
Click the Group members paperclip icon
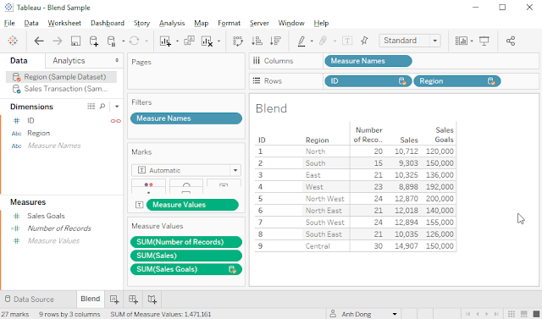tap(324, 41)
